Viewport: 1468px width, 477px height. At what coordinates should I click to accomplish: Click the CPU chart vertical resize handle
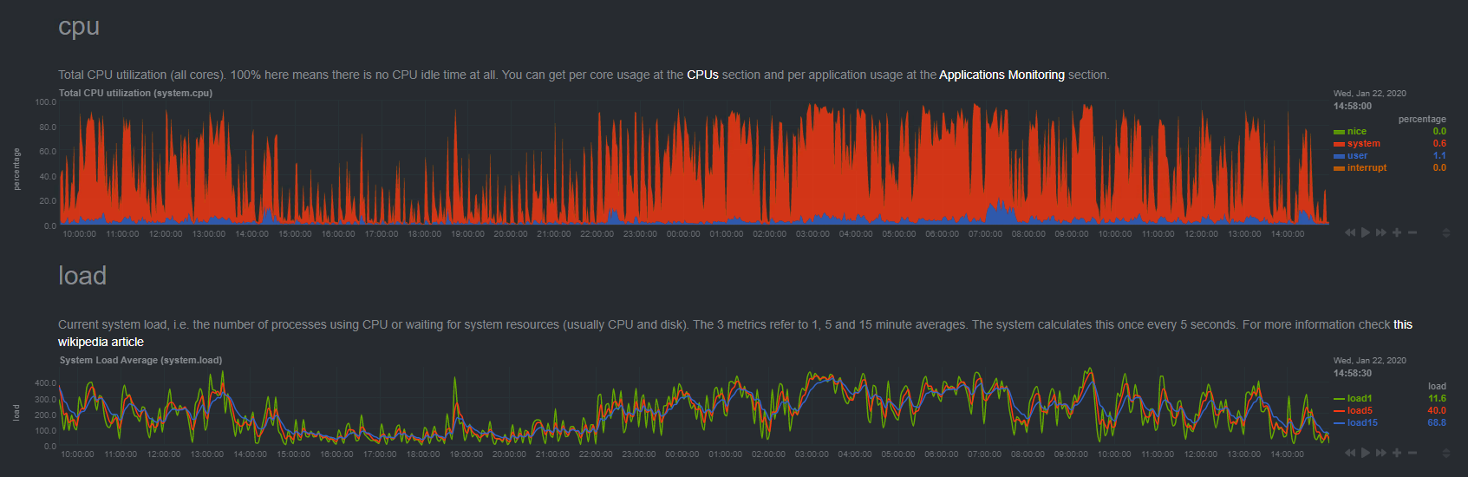coord(1445,232)
